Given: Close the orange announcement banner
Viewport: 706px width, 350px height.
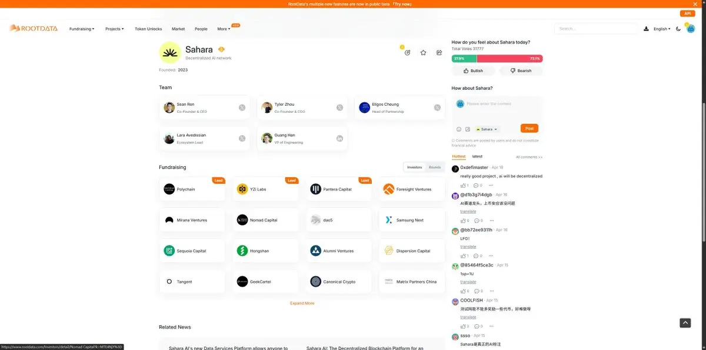Looking at the screenshot, I should [x=695, y=4].
